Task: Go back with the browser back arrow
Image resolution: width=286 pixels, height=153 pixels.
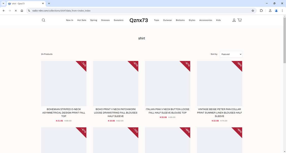Action: [4, 11]
